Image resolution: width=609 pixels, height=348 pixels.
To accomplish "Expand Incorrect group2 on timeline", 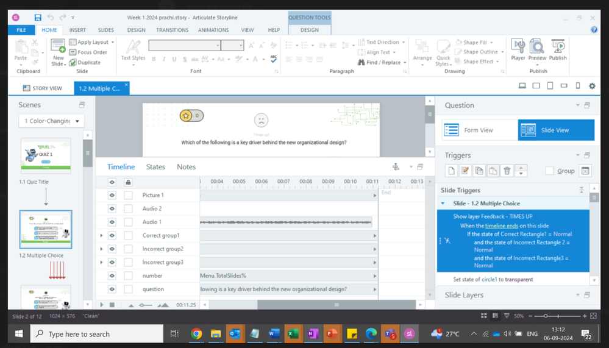I will click(101, 249).
